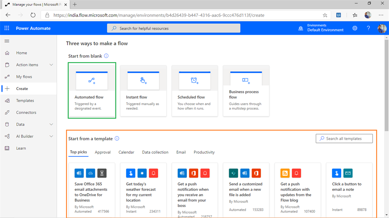Click the Business process flow icon
The image size is (389, 218).
point(246,80)
